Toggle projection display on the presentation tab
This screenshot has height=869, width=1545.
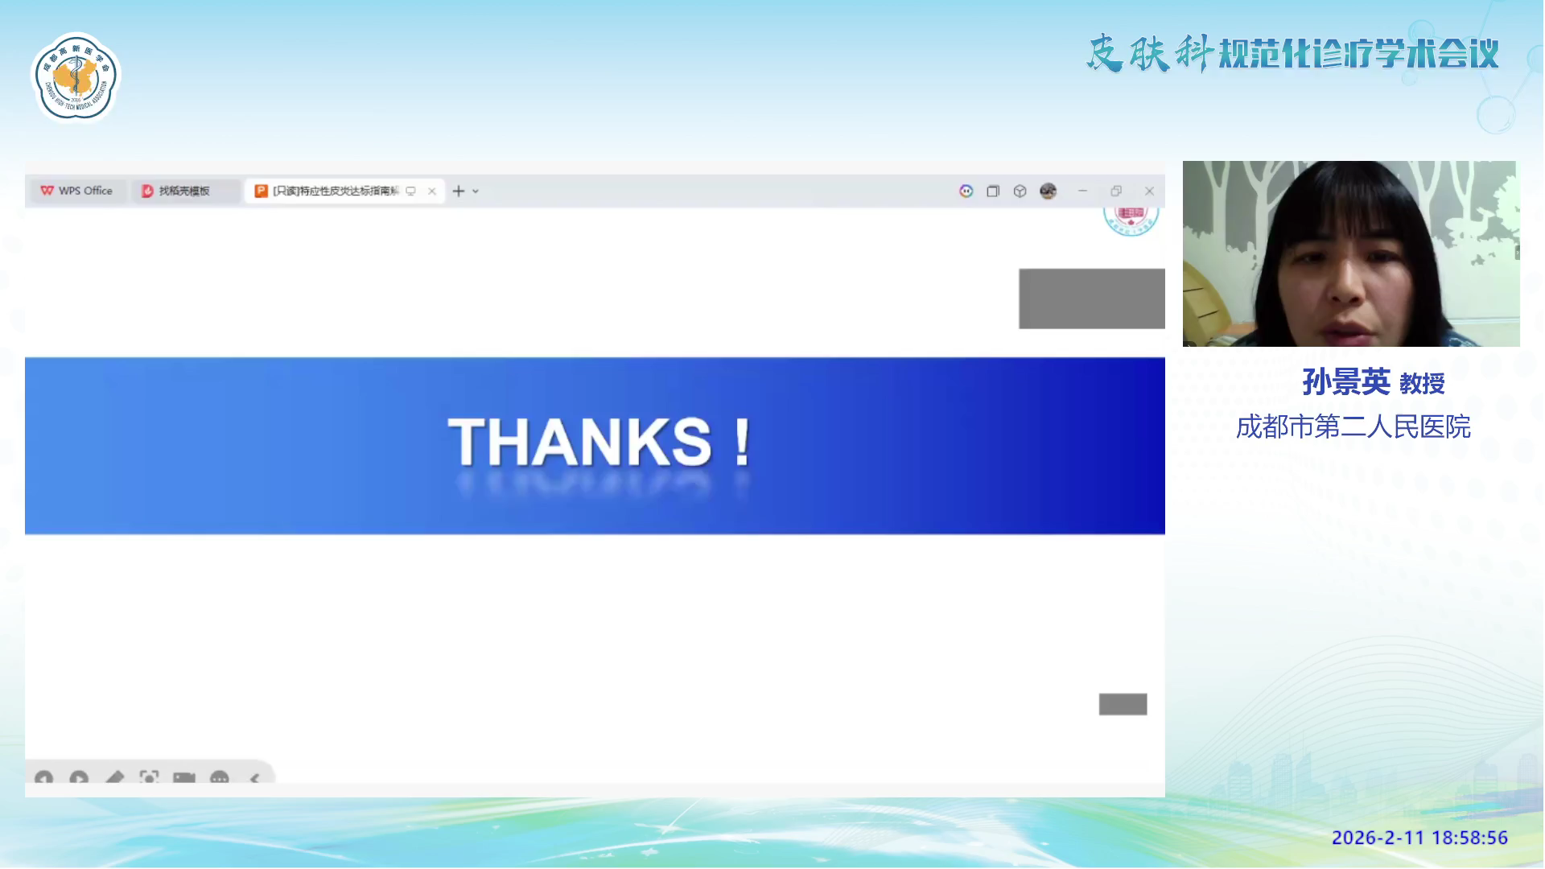click(410, 191)
